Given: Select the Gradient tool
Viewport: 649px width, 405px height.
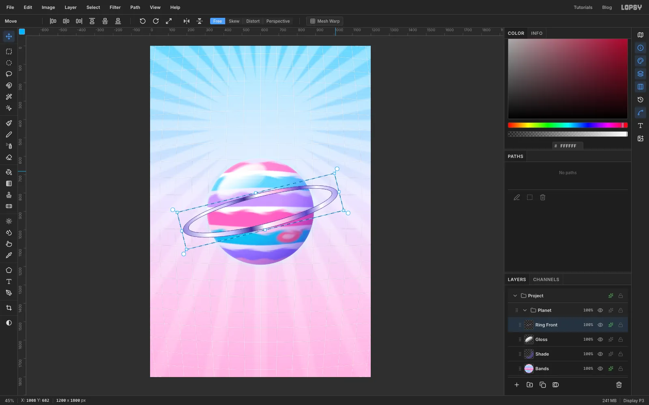Looking at the screenshot, I should (9, 183).
